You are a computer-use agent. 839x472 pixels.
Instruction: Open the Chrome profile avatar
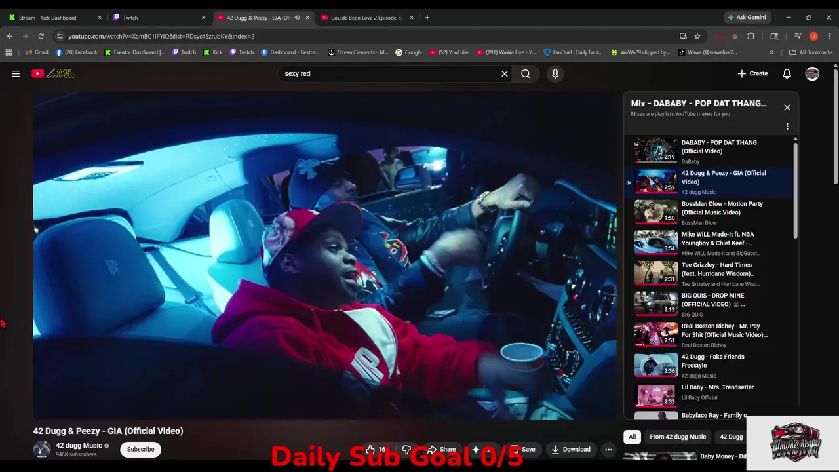tap(813, 36)
